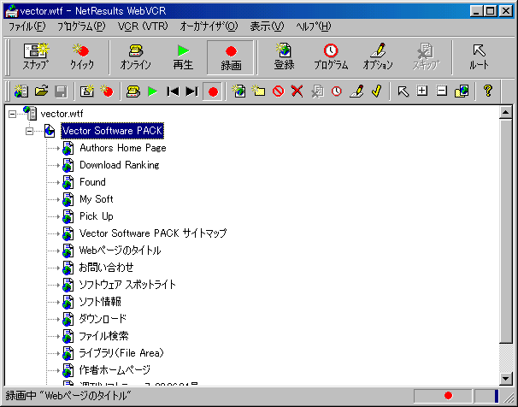Image resolution: width=518 pixels, height=407 pixels.
Task: Click the labeled スナップ toolbar button
Action: pos(36,57)
